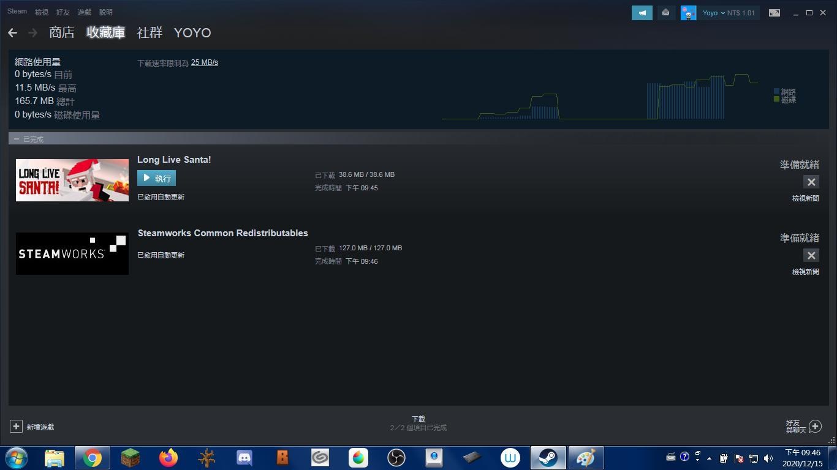This screenshot has height=470, width=837.
Task: Open Discord from the taskbar
Action: (244, 458)
